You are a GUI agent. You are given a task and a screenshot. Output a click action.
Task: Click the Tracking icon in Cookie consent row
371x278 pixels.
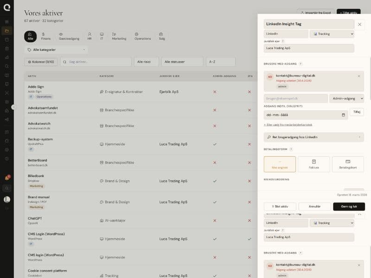tap(102, 276)
